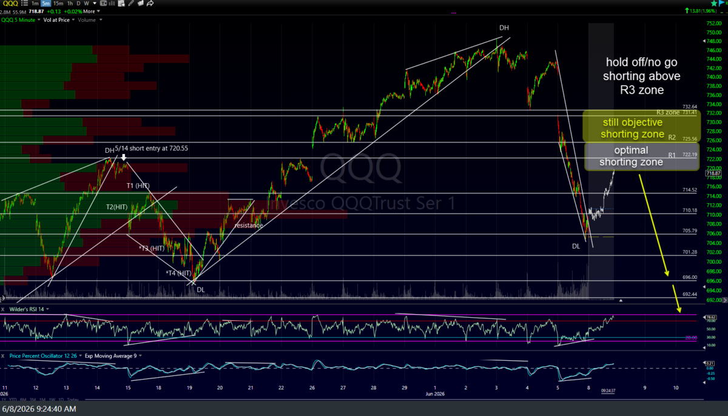The height and width of the screenshot is (416, 728).
Task: Click the 718.87 last price in header
Action: click(36, 12)
